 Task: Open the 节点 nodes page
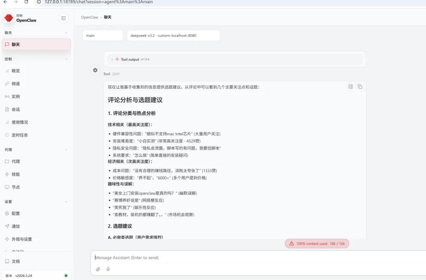coord(36,187)
